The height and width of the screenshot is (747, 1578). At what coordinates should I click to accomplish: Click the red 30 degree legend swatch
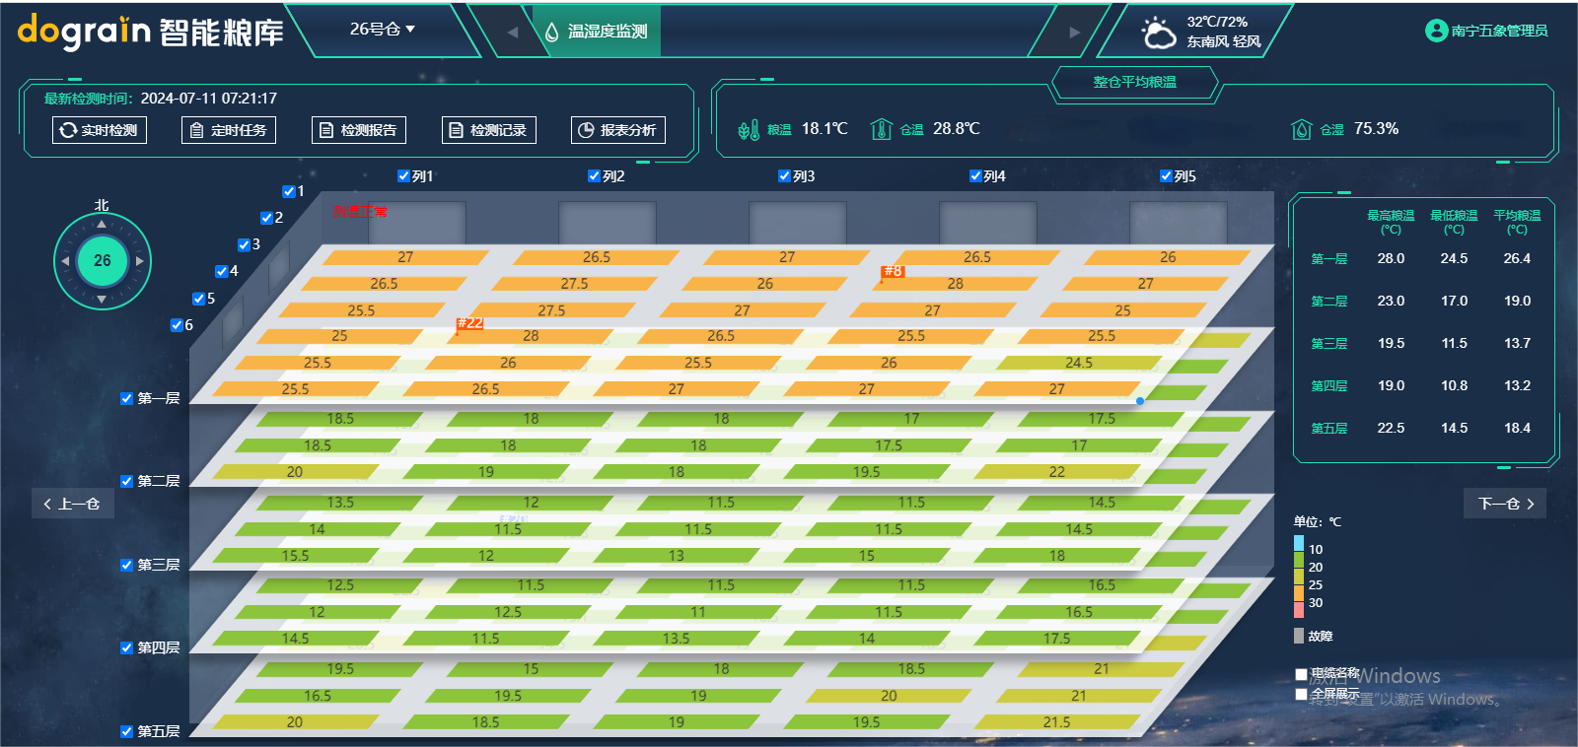1299,609
